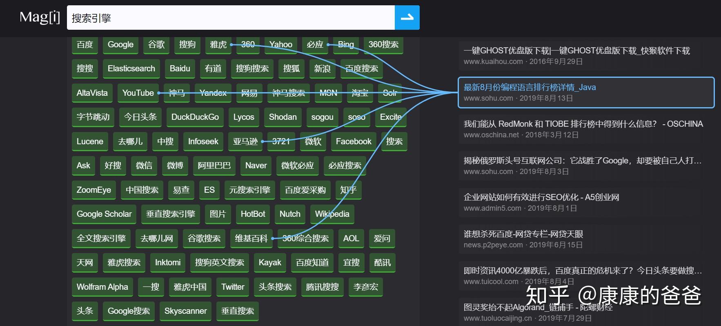Choose the Google Scholar tag
The width and height of the screenshot is (721, 326).
[104, 214]
